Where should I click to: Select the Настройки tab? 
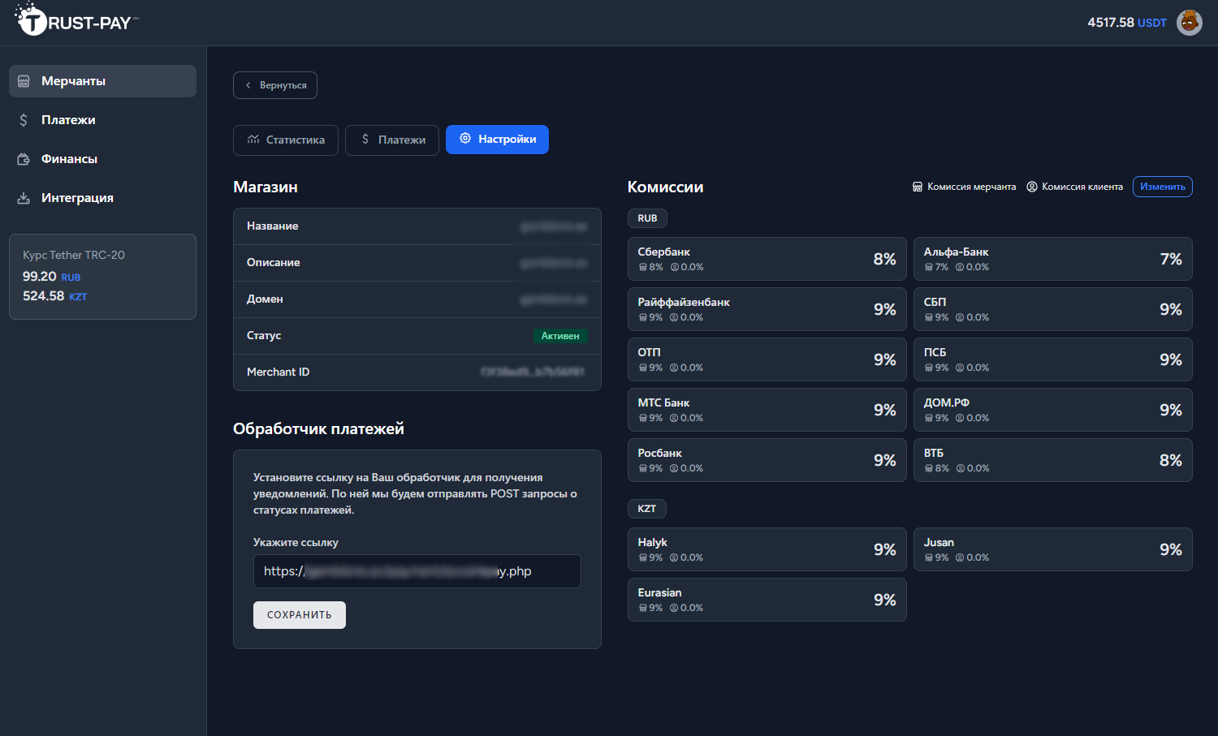[497, 140]
